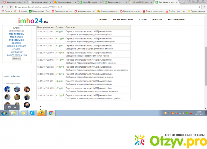Click the bell notification icon
This screenshot has height=149, width=207.
tap(15, 108)
